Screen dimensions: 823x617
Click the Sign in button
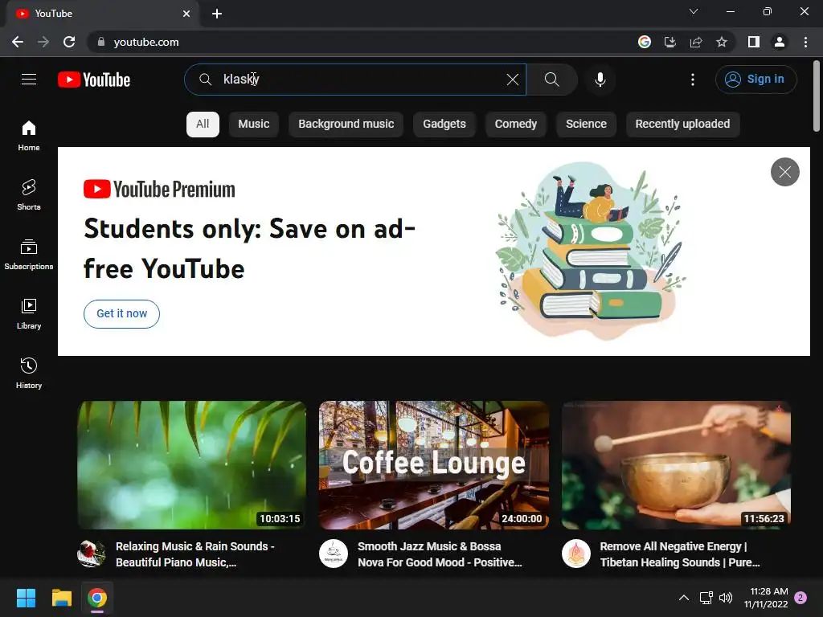[755, 80]
